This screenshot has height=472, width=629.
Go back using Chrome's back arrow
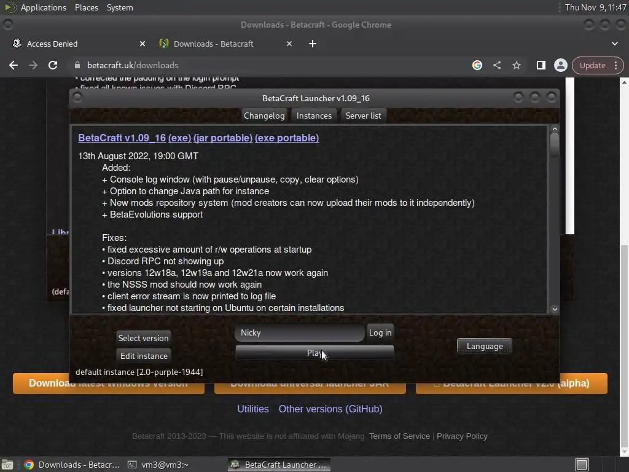coord(14,65)
